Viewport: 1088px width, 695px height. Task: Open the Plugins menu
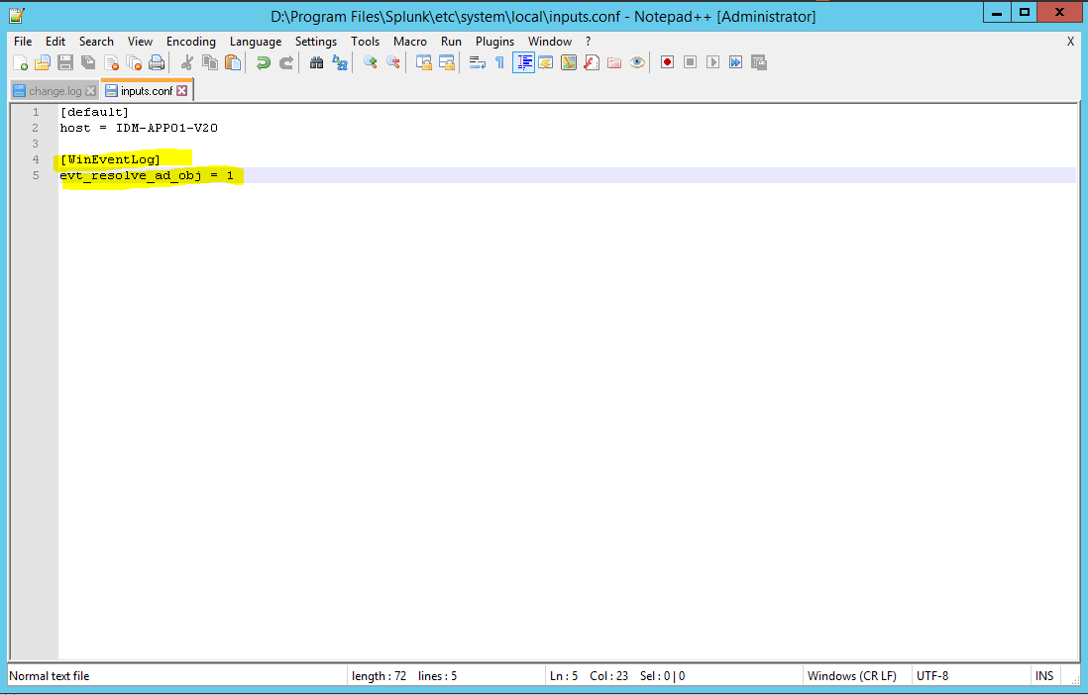pyautogui.click(x=494, y=42)
